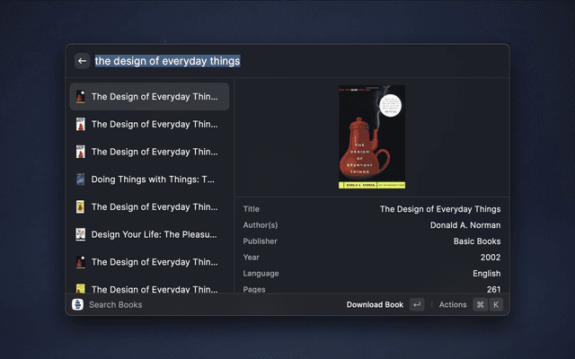
Task: Click the Donald A. Norman author value
Action: coord(464,225)
